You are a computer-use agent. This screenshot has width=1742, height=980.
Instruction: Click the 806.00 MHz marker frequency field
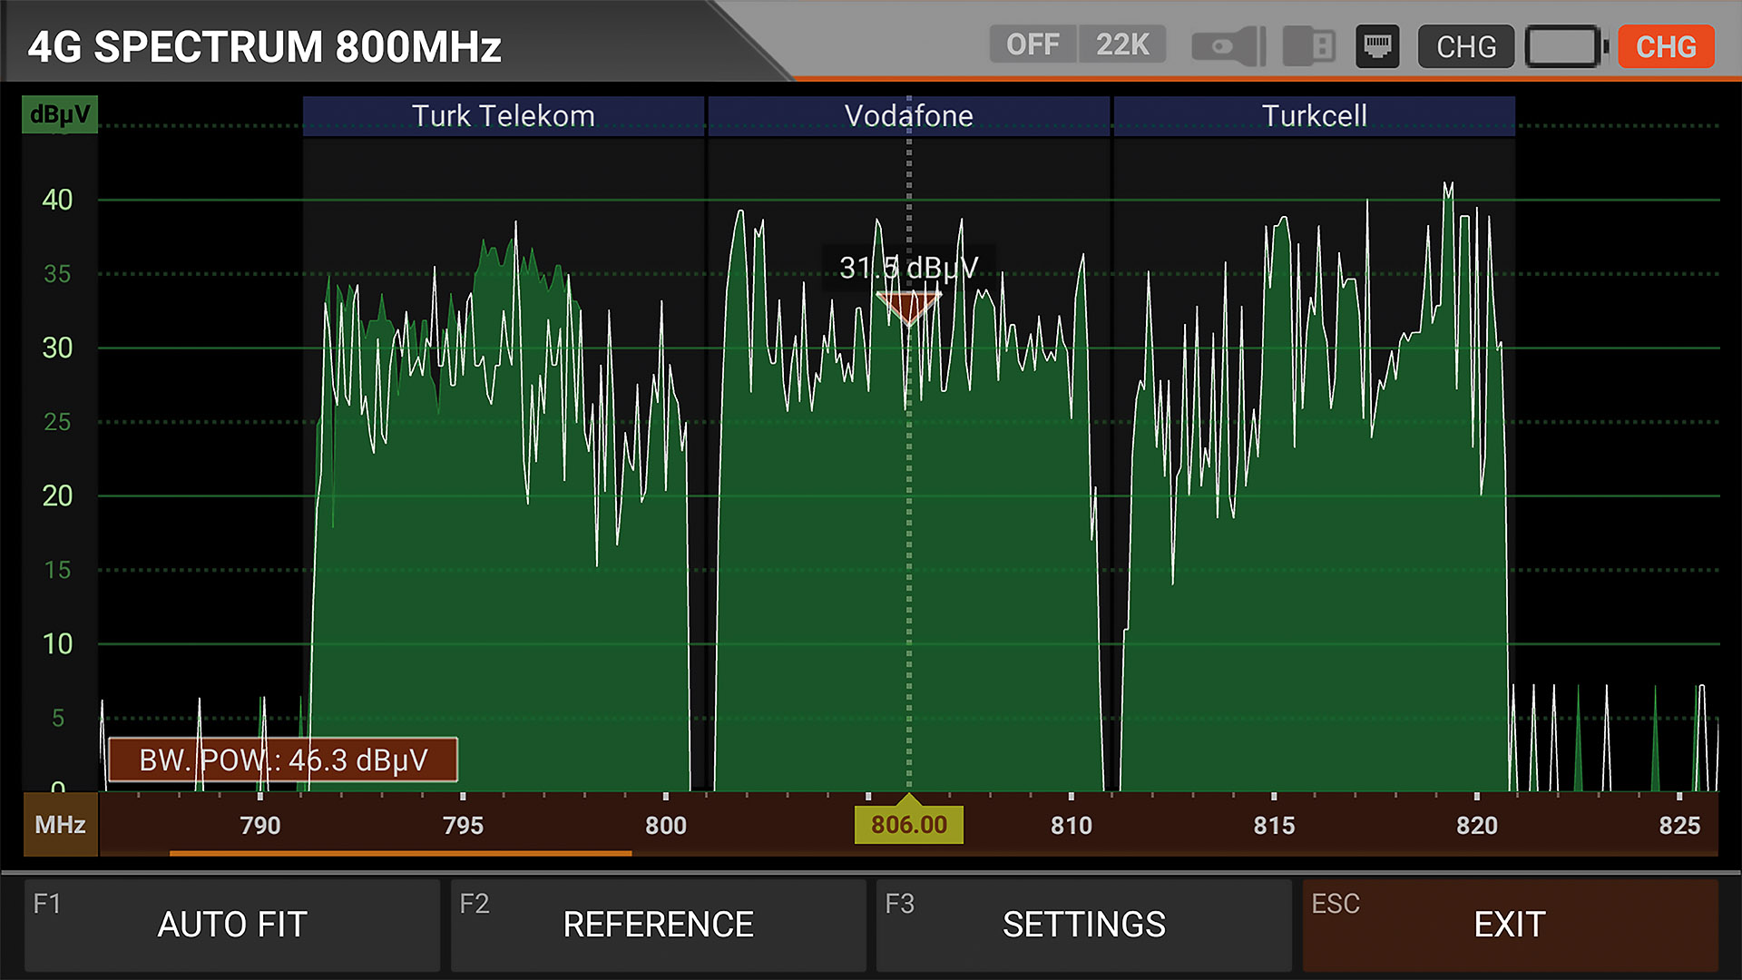tap(908, 825)
